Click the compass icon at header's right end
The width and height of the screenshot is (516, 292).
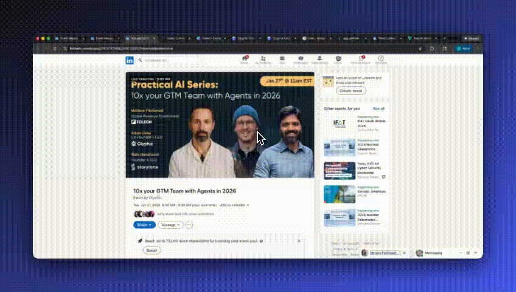[x=381, y=60]
